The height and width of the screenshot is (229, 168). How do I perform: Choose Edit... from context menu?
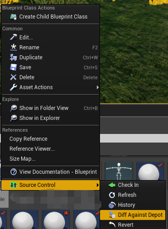point(50,38)
